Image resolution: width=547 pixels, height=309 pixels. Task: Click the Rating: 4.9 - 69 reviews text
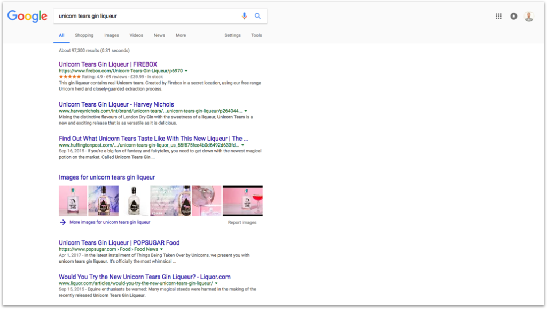pyautogui.click(x=104, y=77)
